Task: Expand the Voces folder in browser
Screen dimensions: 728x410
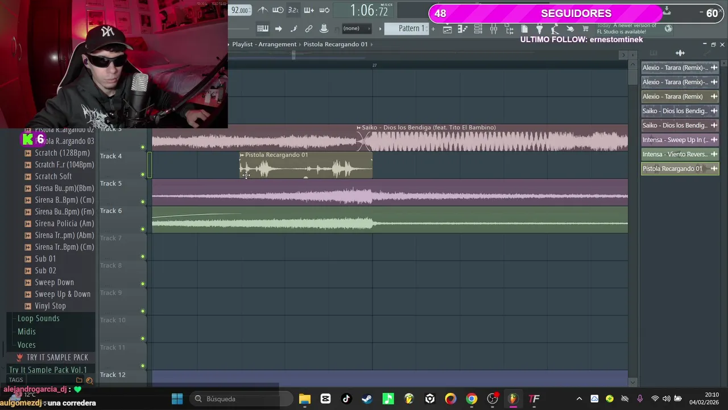Action: [x=27, y=345]
